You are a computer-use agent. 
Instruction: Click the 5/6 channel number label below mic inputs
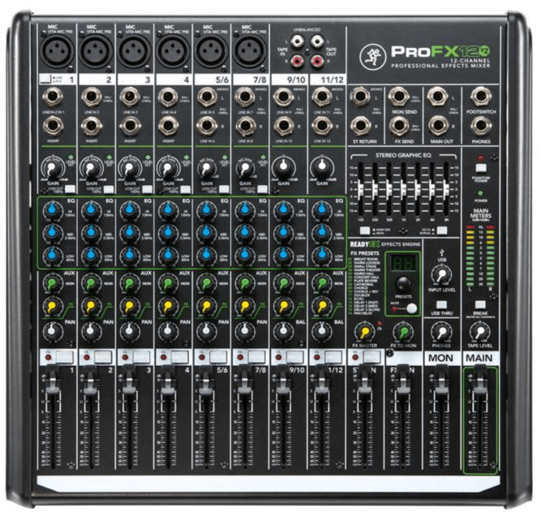[x=222, y=80]
